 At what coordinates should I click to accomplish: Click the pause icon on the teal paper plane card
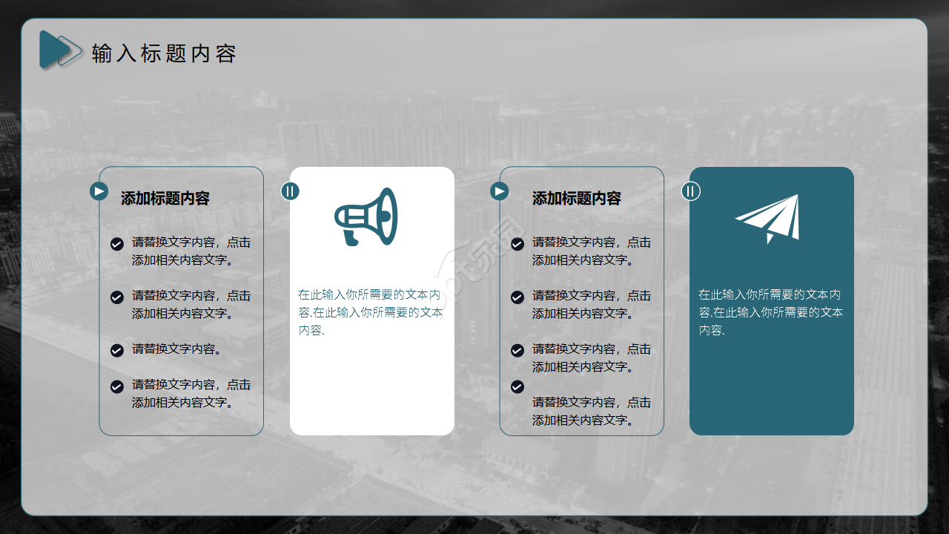pyautogui.click(x=690, y=191)
